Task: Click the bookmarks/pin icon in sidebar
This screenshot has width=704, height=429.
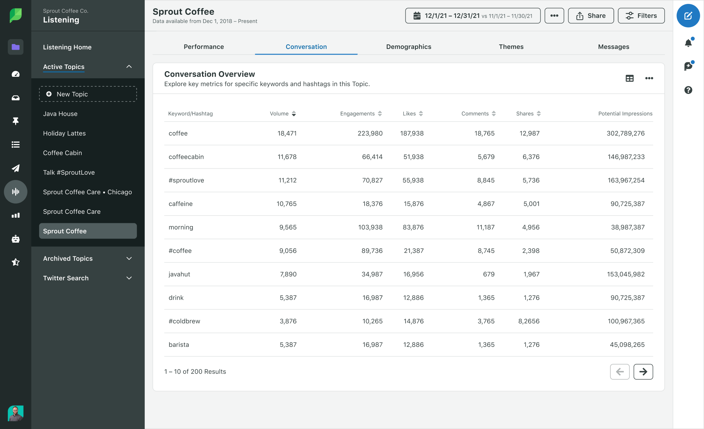Action: [x=15, y=120]
